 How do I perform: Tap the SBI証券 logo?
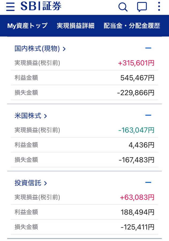pos(41,6)
